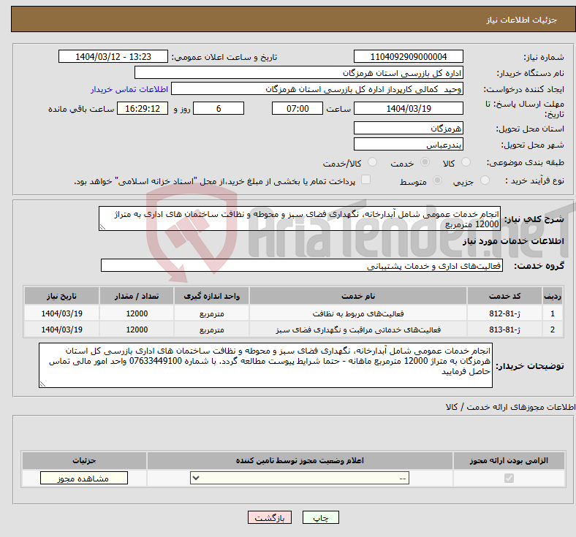Click the remaining days field showing 6
The height and width of the screenshot is (537, 576).
219,108
